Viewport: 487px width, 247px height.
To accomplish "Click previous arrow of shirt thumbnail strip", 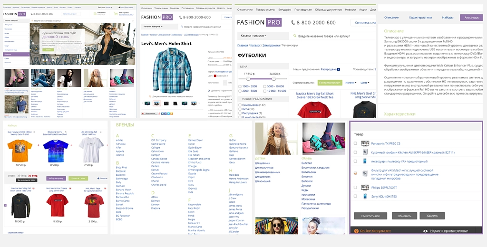I will (143, 104).
